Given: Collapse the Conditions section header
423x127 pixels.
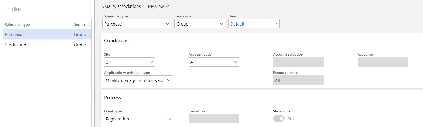Looking at the screenshot, I should pyautogui.click(x=116, y=41).
